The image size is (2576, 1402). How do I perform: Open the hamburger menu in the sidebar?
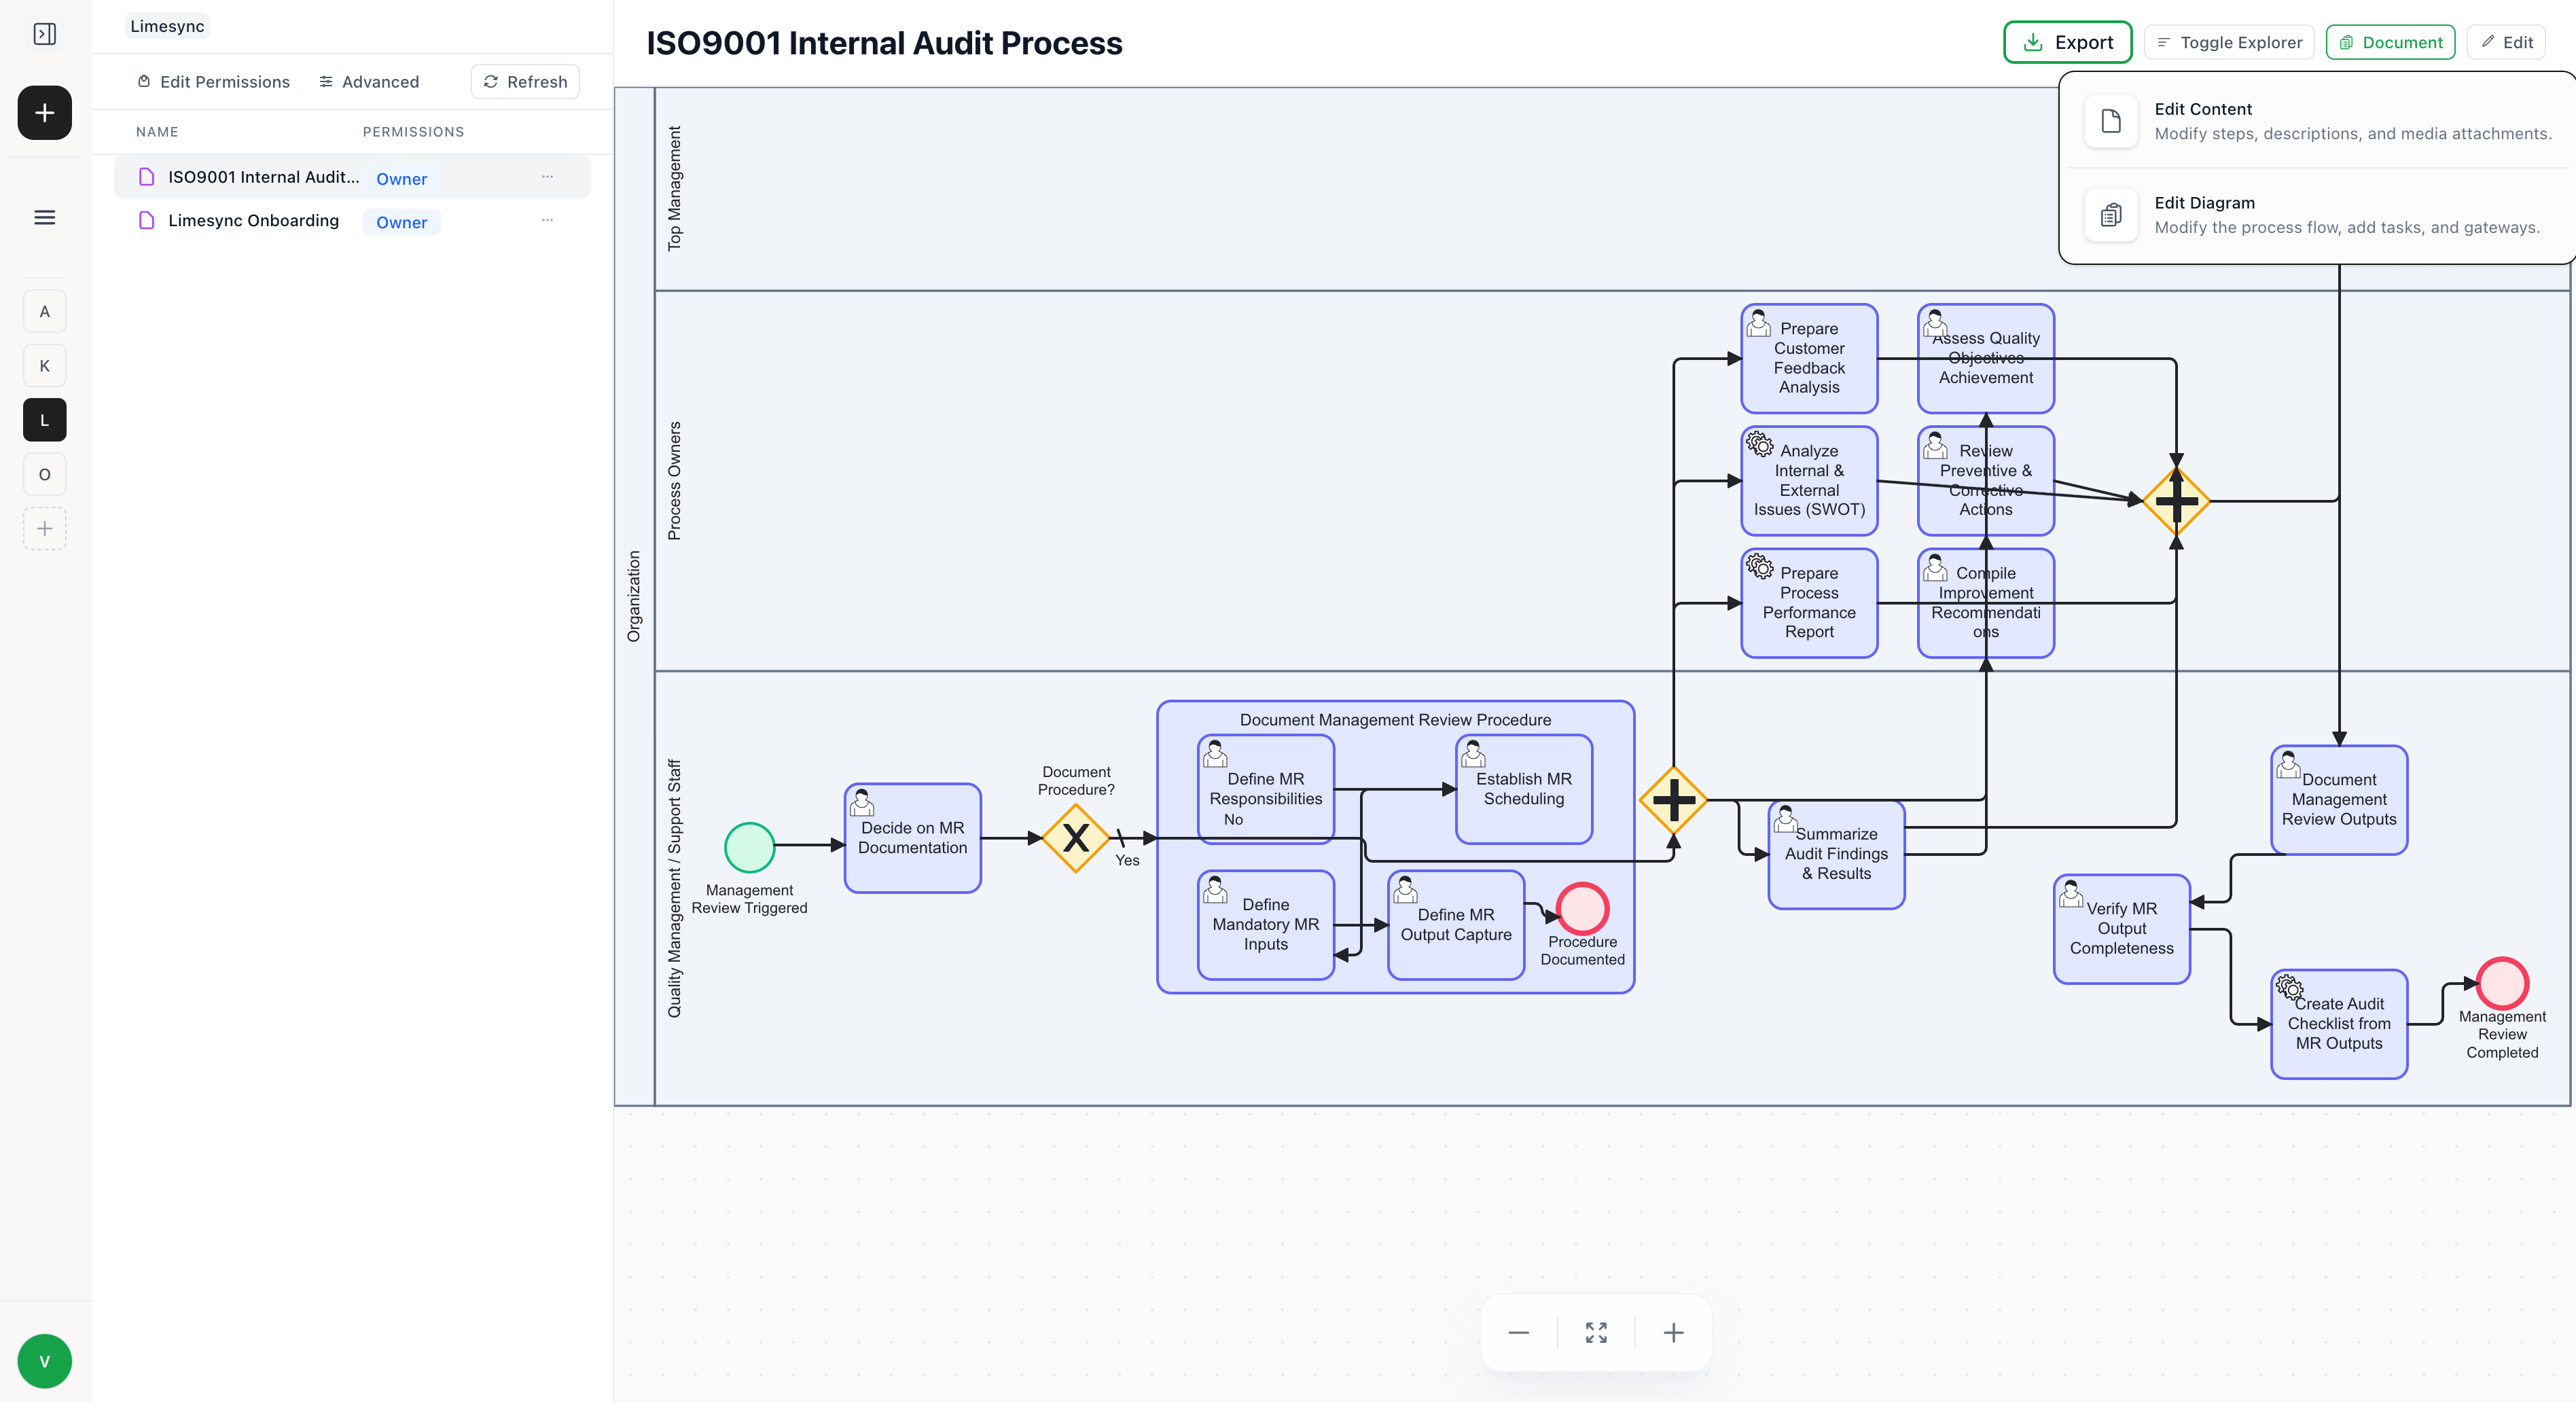point(44,217)
